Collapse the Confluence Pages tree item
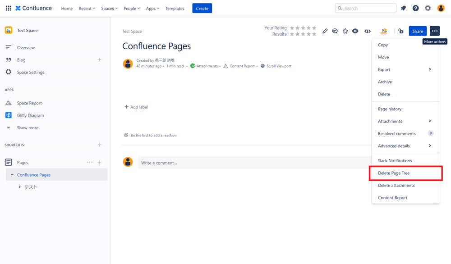 (12, 175)
